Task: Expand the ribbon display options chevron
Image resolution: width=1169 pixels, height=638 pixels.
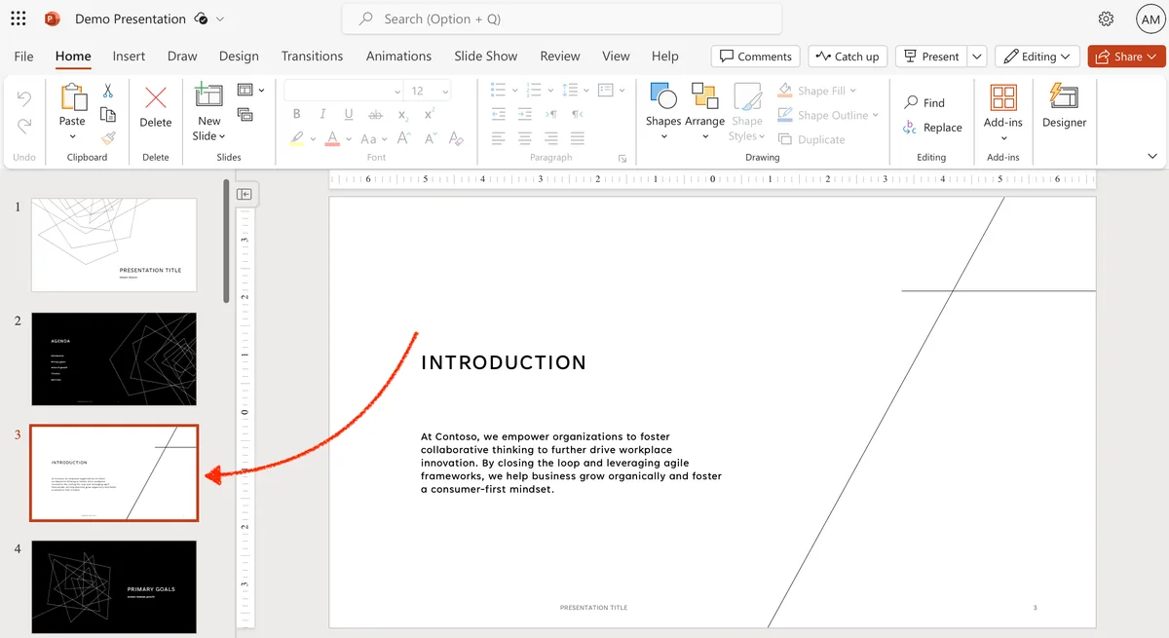Action: click(1152, 156)
